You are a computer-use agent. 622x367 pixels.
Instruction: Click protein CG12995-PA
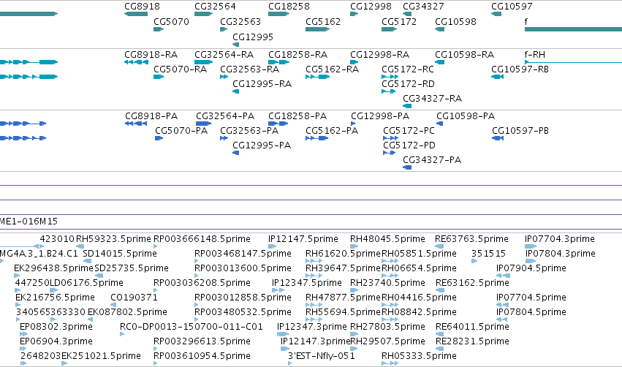pyautogui.click(x=262, y=145)
